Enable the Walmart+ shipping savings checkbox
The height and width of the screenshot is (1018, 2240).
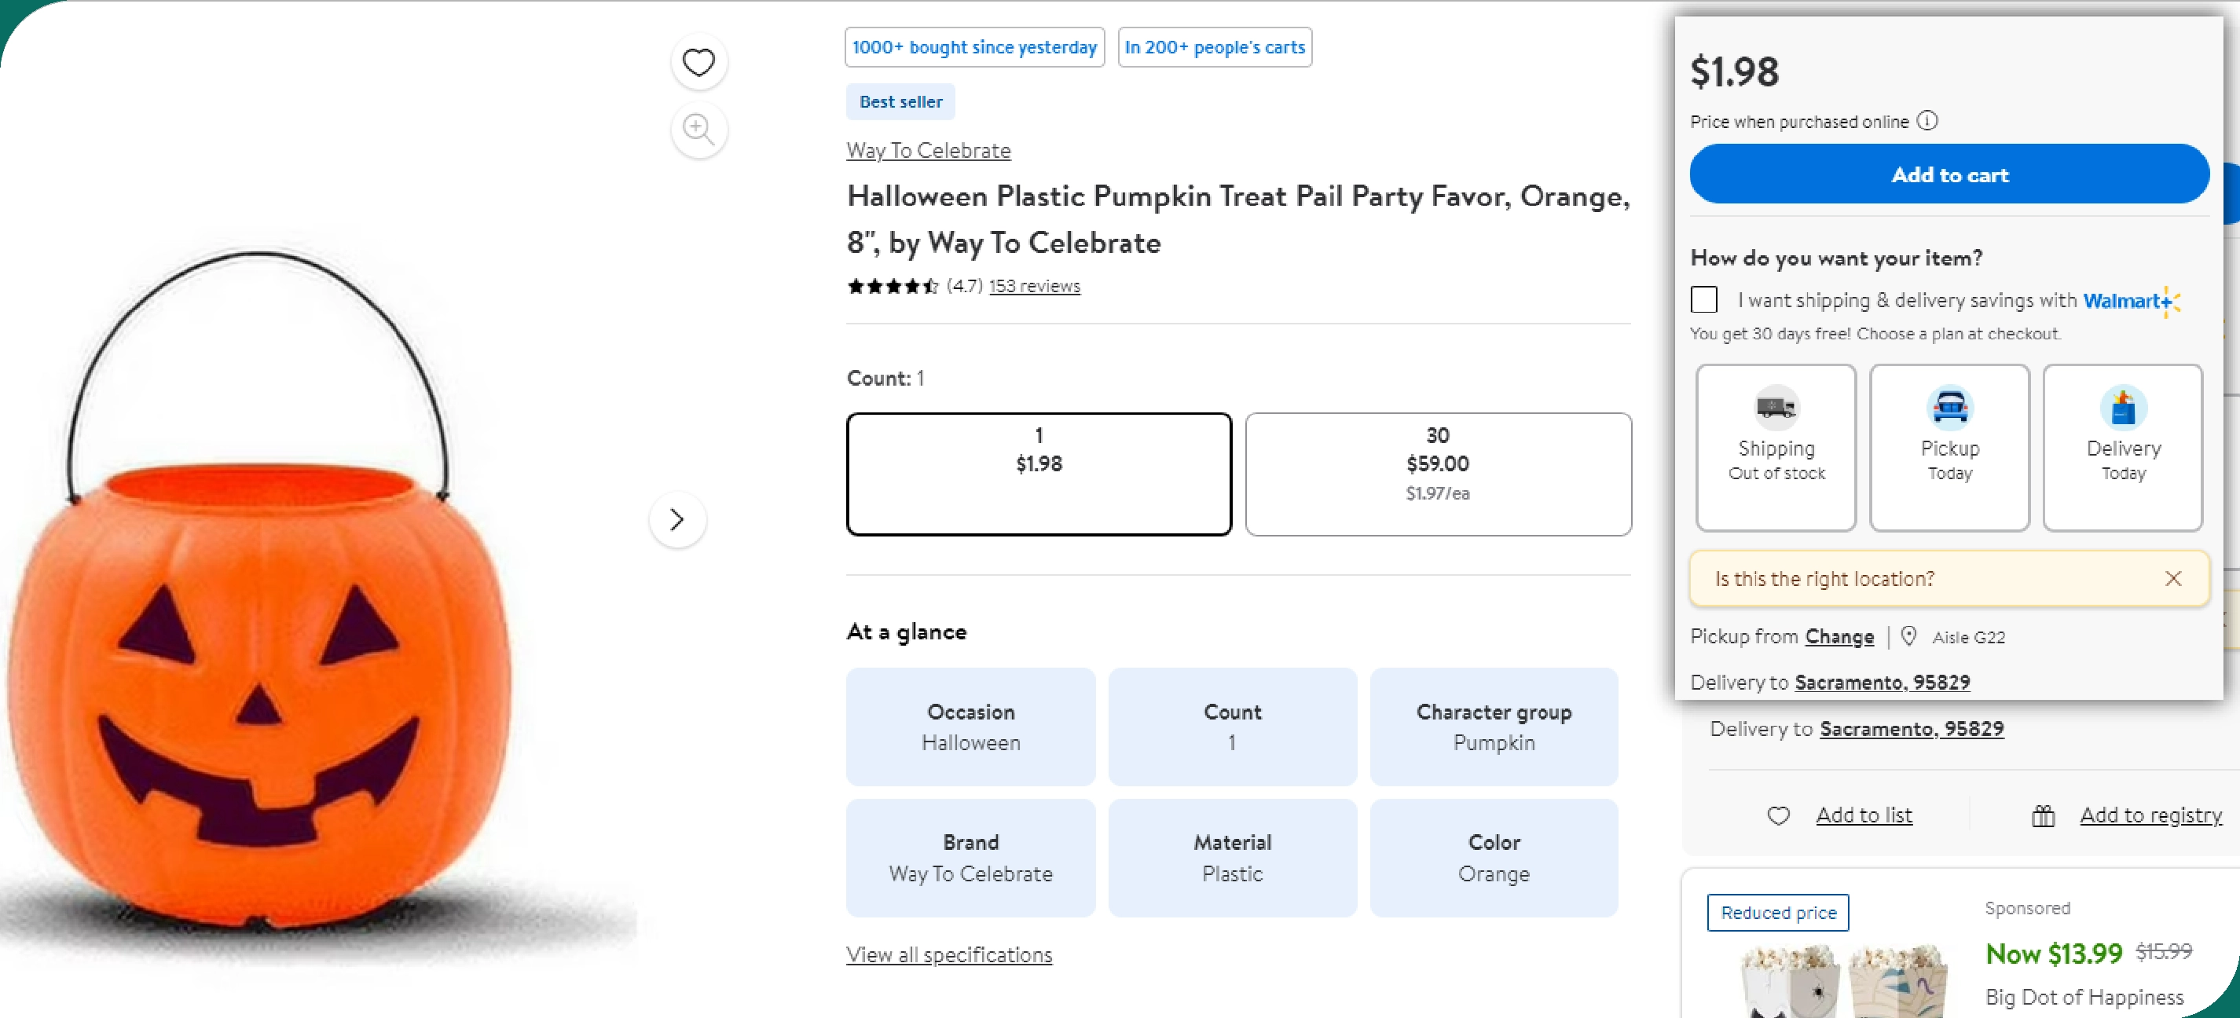click(x=1703, y=298)
